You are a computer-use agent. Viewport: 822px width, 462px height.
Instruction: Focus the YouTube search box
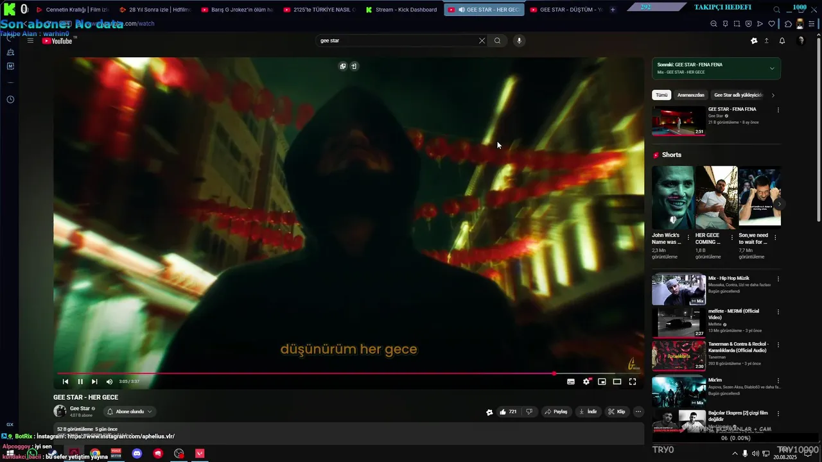(x=397, y=40)
